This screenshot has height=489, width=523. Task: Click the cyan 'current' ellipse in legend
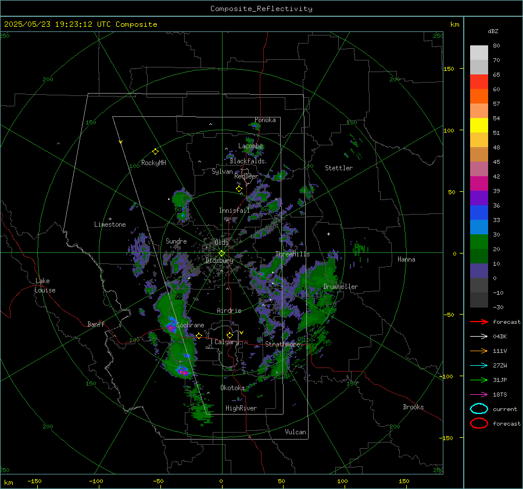click(479, 409)
